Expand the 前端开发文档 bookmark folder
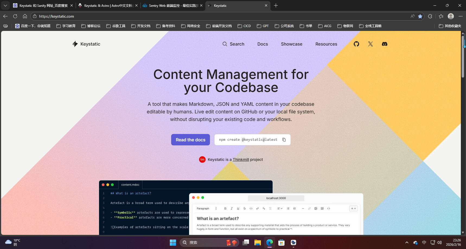The width and height of the screenshot is (466, 249). pos(219,26)
